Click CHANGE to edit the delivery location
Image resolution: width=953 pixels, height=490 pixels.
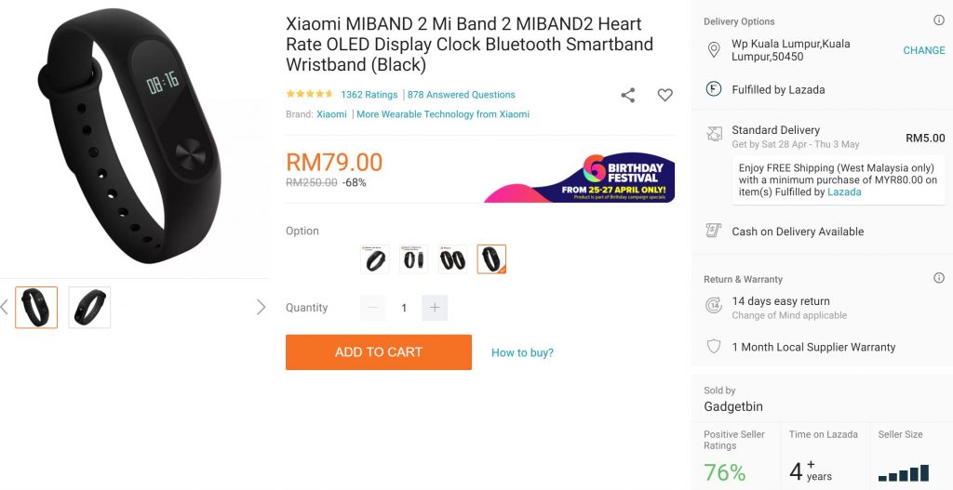pyautogui.click(x=923, y=50)
